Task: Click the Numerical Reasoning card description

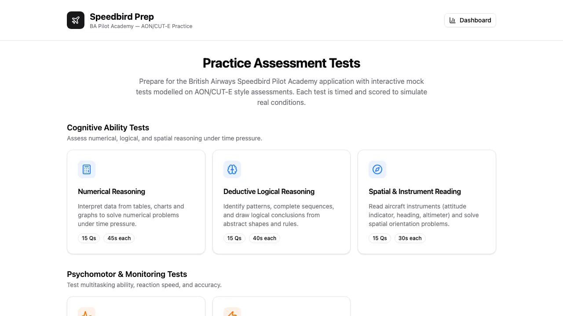Action: pyautogui.click(x=131, y=215)
